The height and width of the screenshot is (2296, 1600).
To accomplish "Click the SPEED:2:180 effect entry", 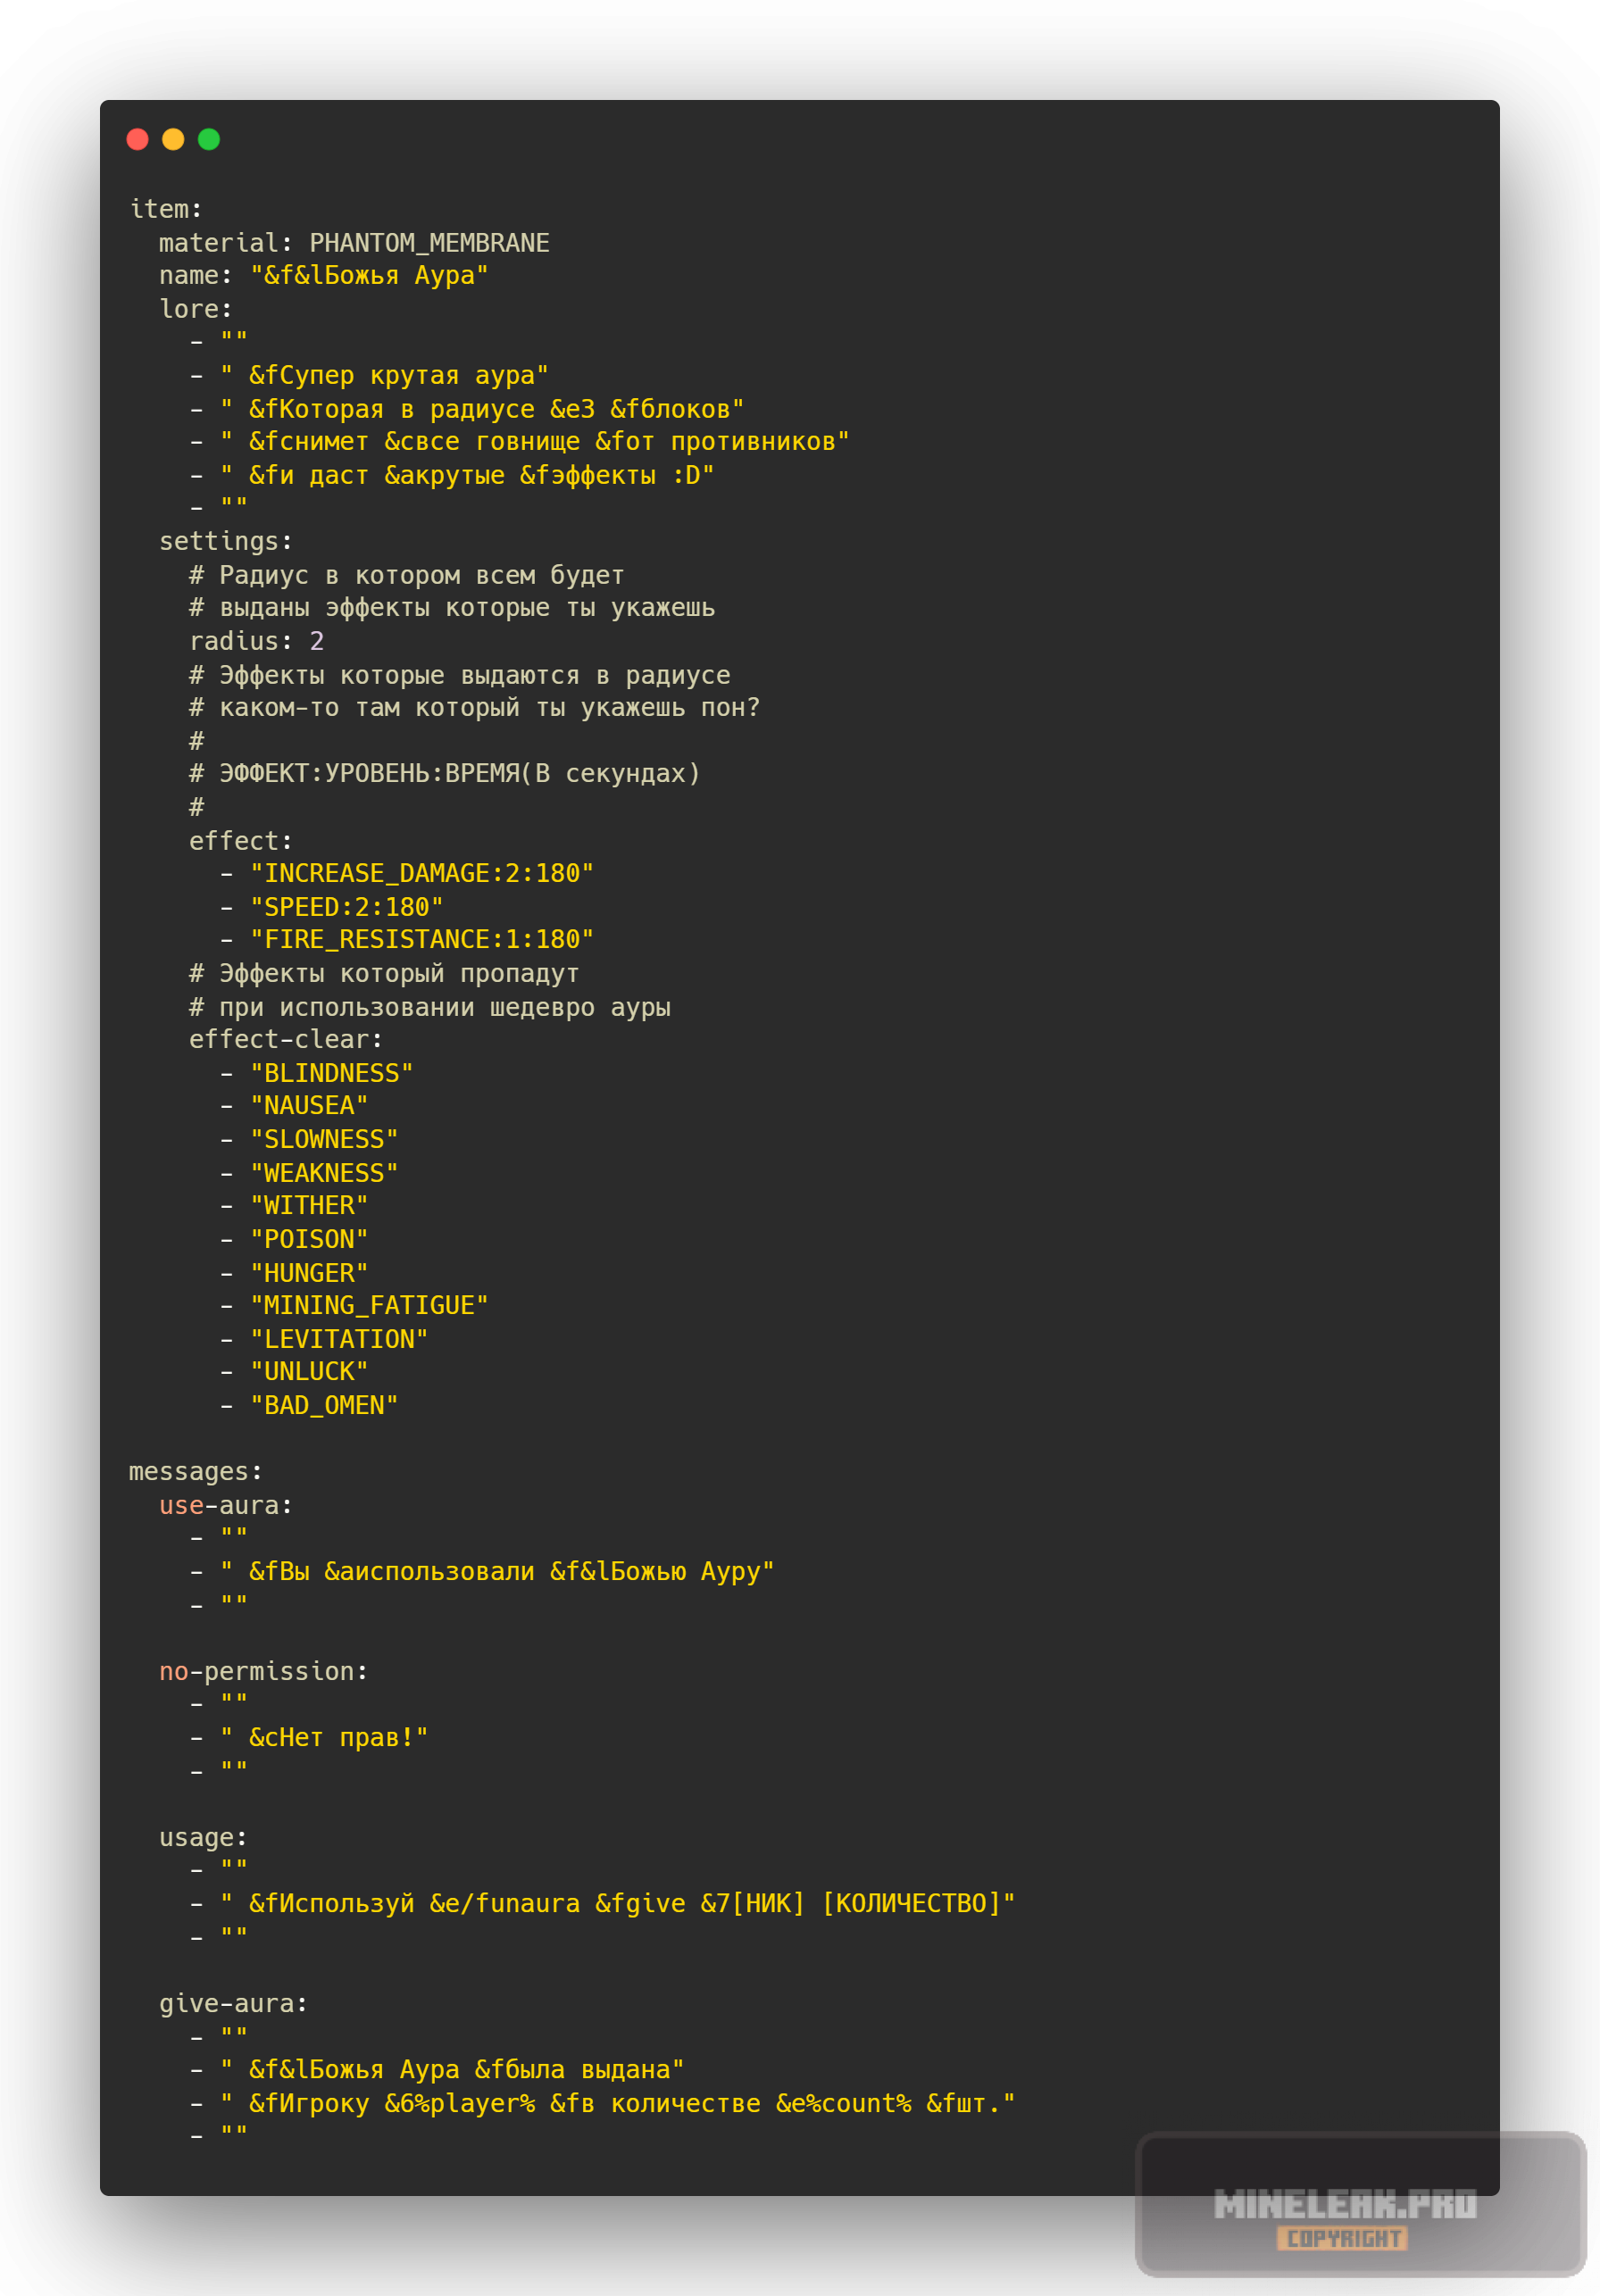I will click(346, 907).
